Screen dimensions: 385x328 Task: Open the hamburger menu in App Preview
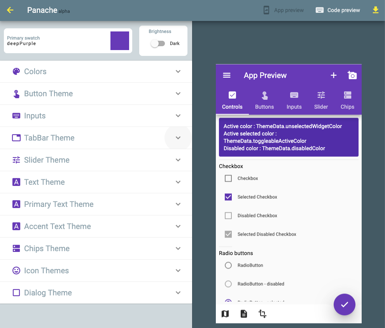click(x=227, y=75)
